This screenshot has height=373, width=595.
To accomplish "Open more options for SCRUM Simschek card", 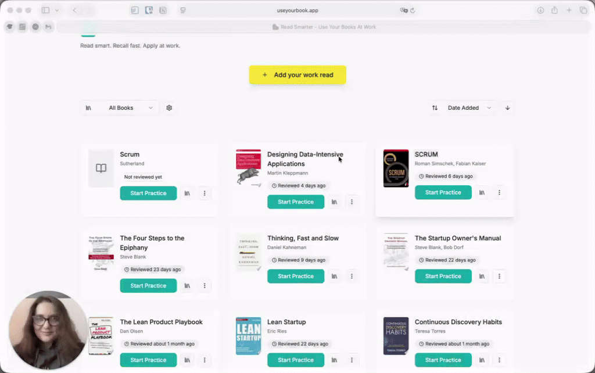I will [x=499, y=192].
